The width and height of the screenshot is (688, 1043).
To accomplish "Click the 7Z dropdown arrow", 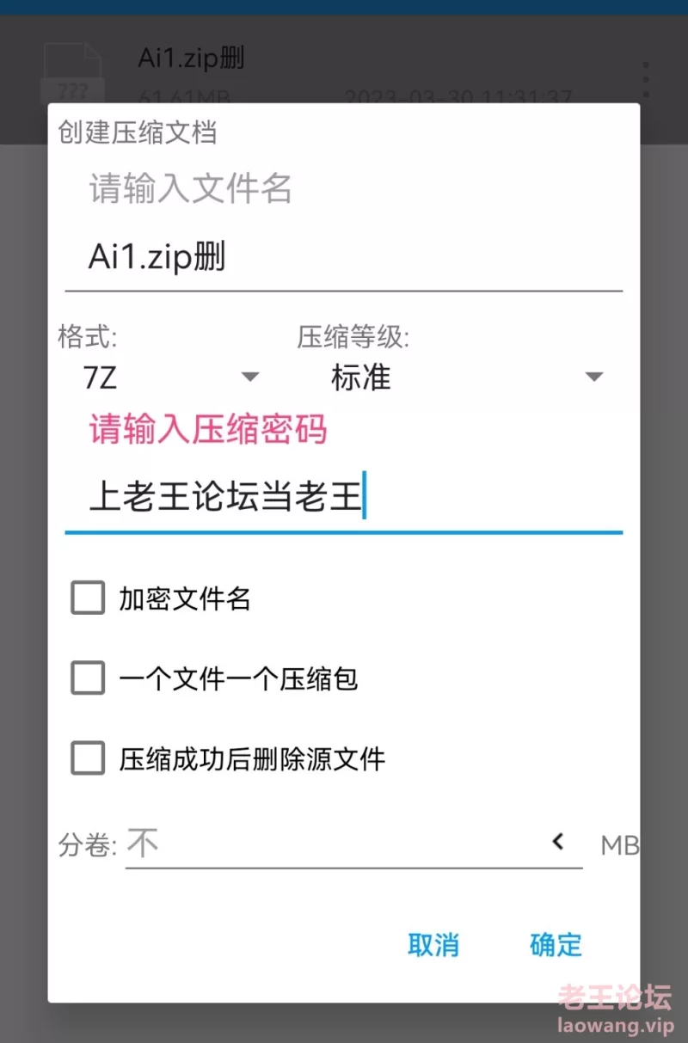I will pyautogui.click(x=249, y=377).
